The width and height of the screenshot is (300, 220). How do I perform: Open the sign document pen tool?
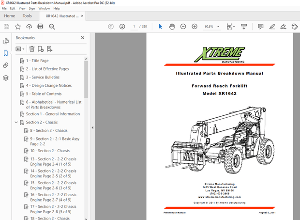(x=283, y=27)
